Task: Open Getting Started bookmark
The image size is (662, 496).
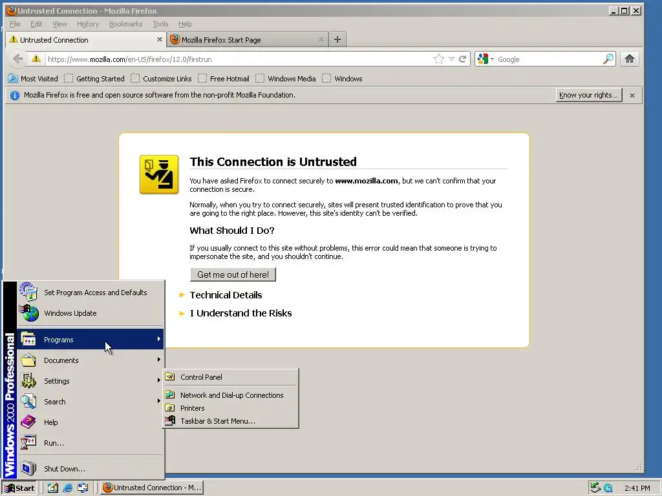Action: (x=94, y=78)
